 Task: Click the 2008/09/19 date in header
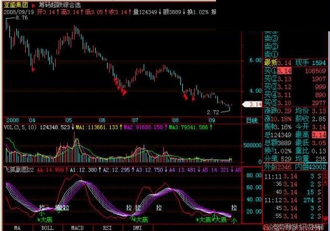point(19,12)
